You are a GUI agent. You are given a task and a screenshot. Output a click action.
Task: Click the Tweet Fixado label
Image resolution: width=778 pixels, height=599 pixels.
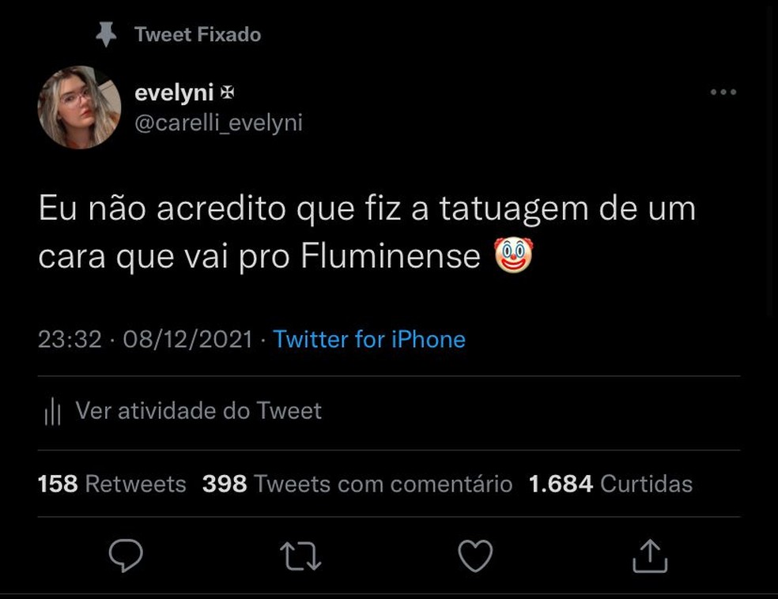coord(198,34)
